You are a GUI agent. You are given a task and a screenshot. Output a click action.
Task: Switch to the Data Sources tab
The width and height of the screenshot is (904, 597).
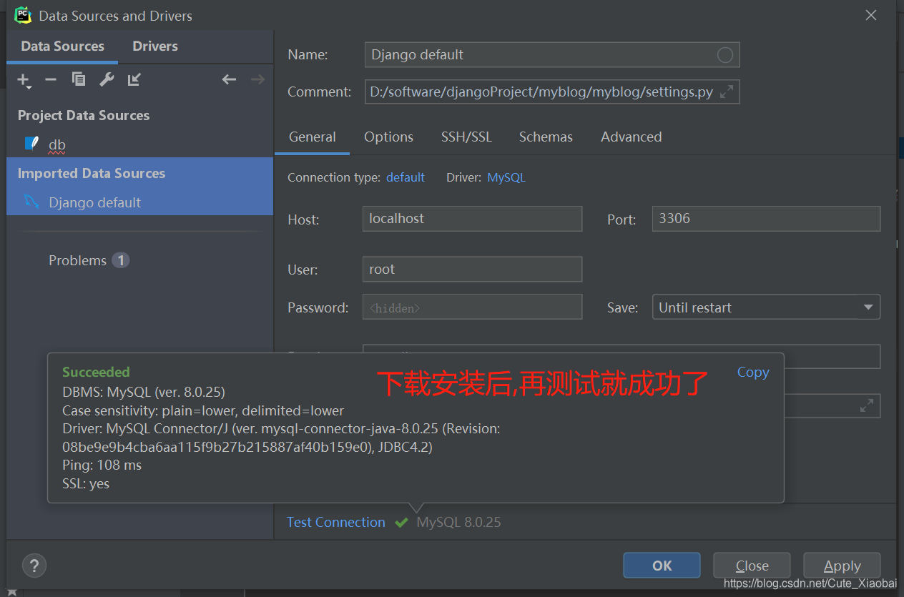click(63, 46)
